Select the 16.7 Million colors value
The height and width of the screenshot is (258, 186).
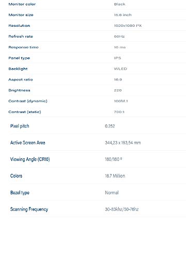tap(115, 176)
